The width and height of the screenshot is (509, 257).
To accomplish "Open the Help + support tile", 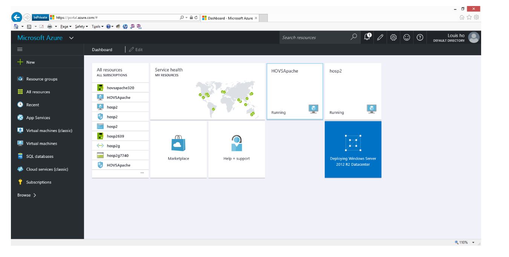I will click(237, 149).
